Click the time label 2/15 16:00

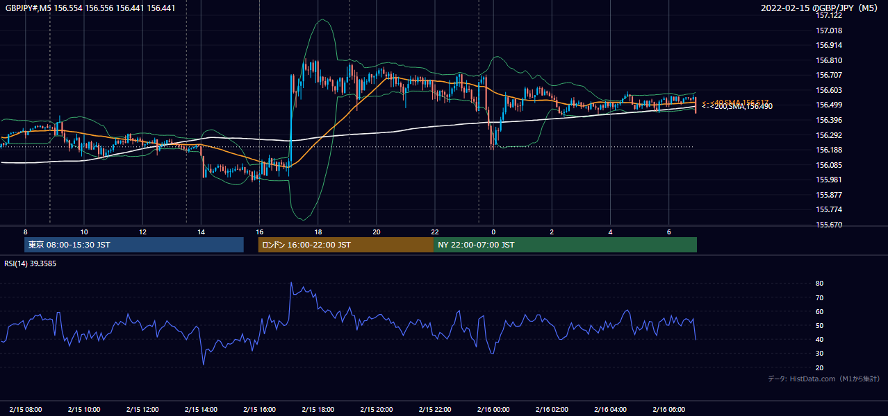[x=259, y=410]
